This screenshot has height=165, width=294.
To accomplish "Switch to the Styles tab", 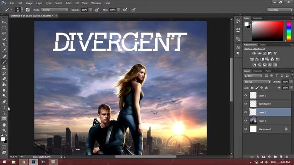I will click(263, 45).
